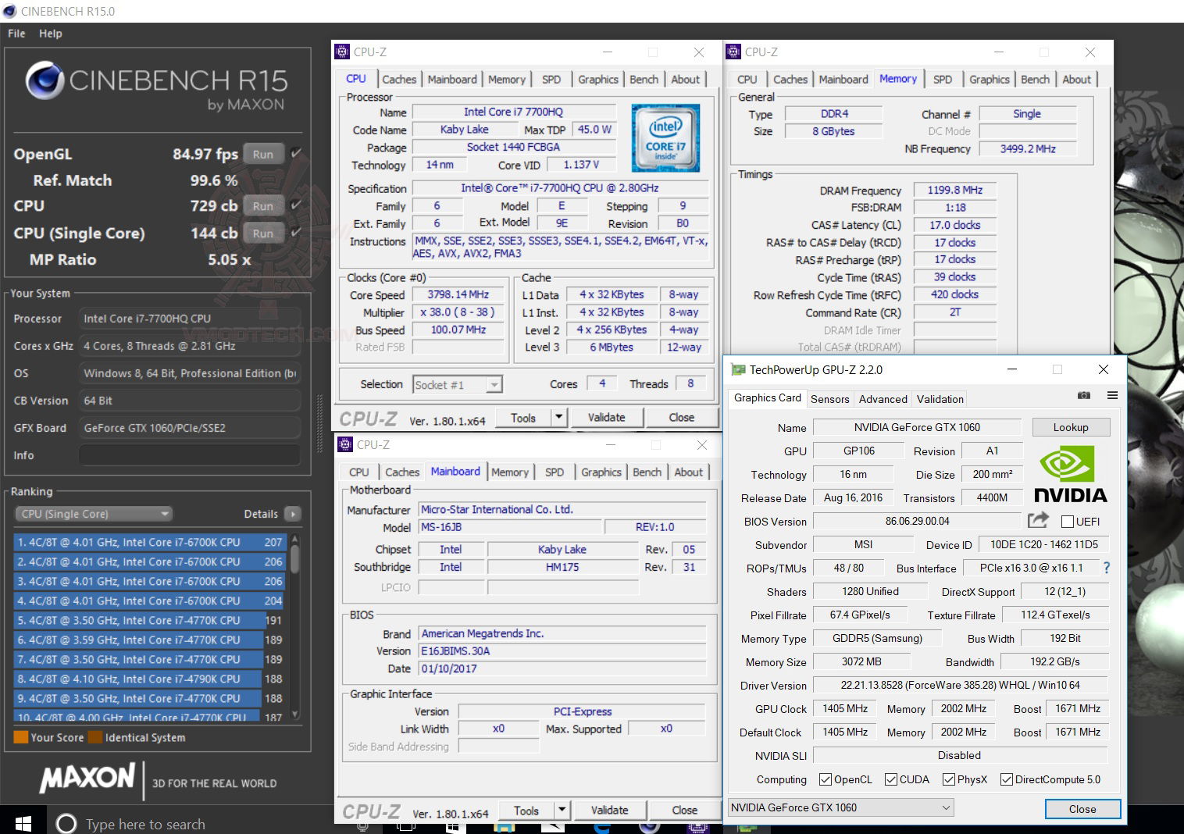
Task: Click the title bar icon of the CPU-Z Mainboard window
Action: [345, 444]
